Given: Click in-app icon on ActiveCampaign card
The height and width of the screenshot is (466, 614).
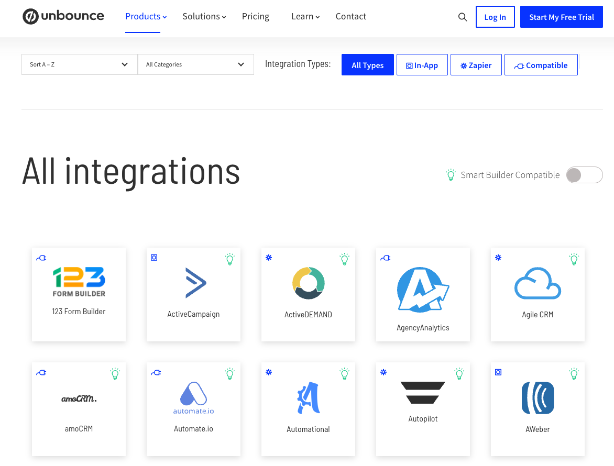Looking at the screenshot, I should (x=154, y=258).
